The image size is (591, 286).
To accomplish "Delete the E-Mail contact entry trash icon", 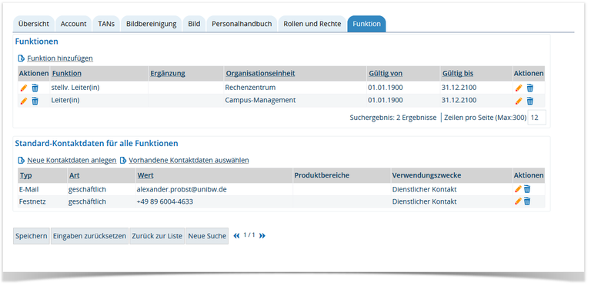I will point(527,189).
